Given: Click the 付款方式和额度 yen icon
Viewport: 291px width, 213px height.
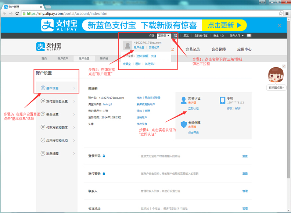Looking at the screenshot, I should click(x=43, y=127).
